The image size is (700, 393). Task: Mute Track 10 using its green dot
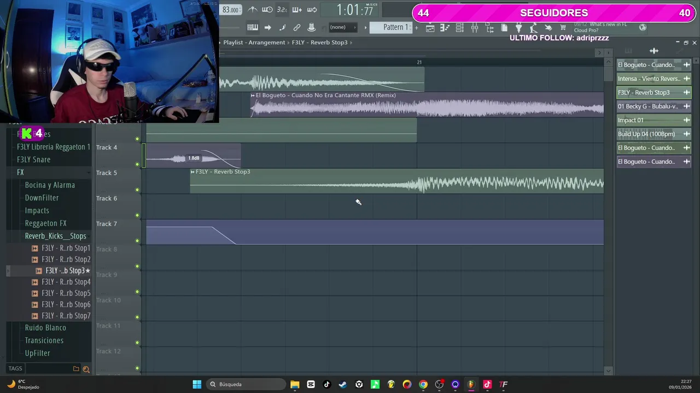click(x=137, y=317)
